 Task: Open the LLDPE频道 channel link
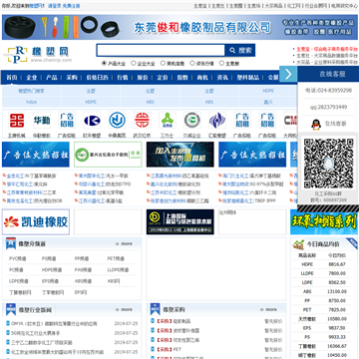pyautogui.click(x=118, y=270)
